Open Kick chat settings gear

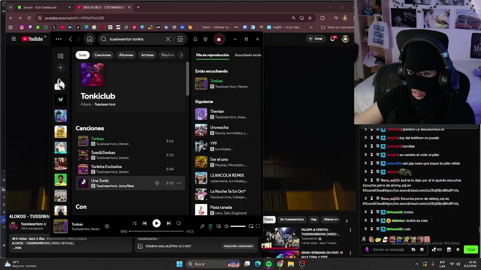click(458, 249)
